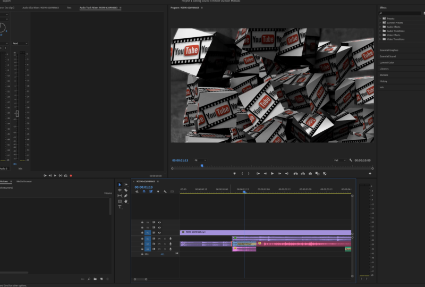425x287 pixels.
Task: Switch to Audio Clip Mixer tab
Action: (x=40, y=7)
